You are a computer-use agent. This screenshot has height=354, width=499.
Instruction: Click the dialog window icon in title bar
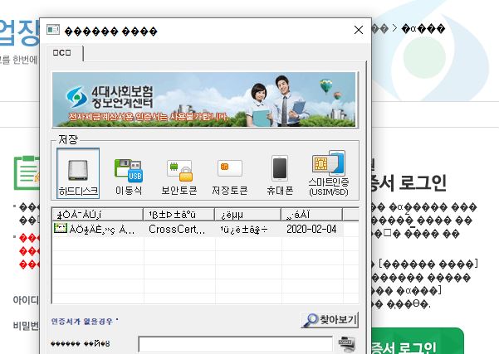coord(53,30)
